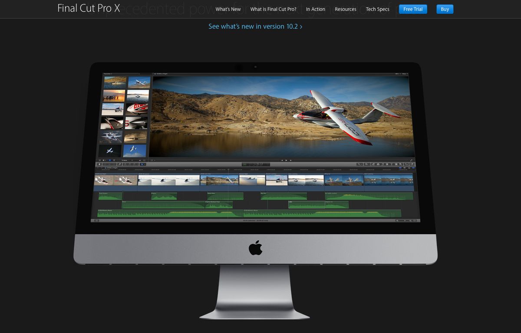The width and height of the screenshot is (521, 333).
Task: Click the Free Trial button
Action: 412,9
